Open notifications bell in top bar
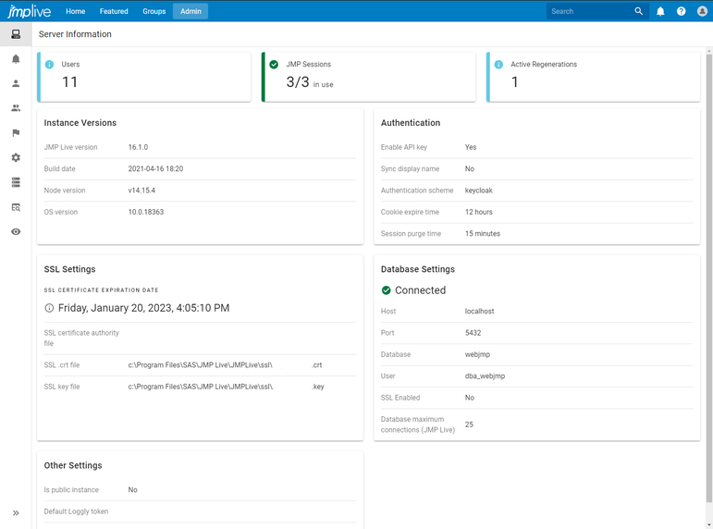Image resolution: width=713 pixels, height=529 pixels. click(660, 11)
